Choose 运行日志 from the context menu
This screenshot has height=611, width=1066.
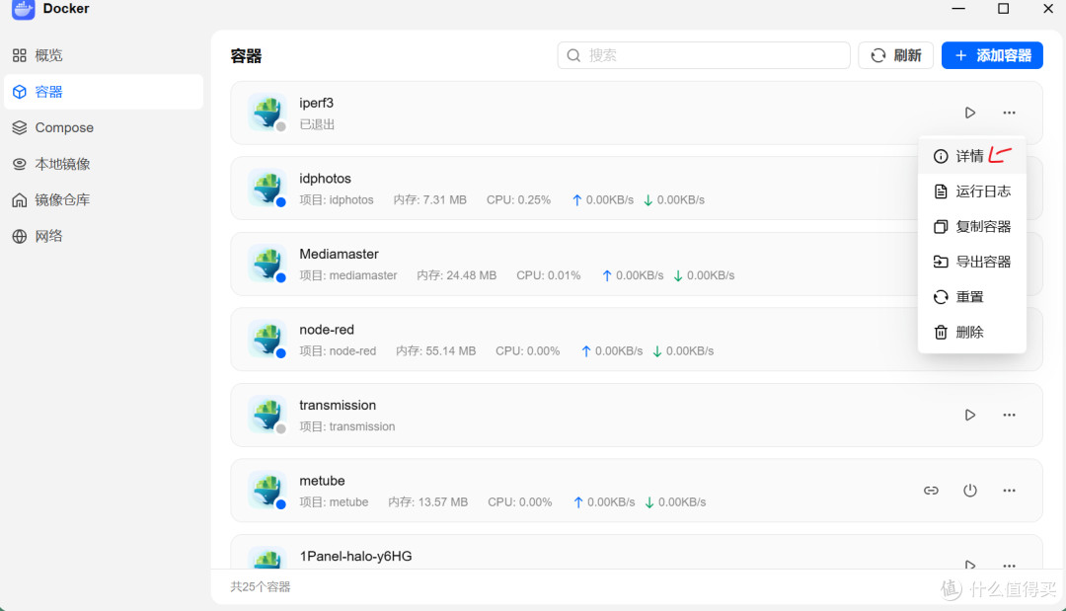971,191
